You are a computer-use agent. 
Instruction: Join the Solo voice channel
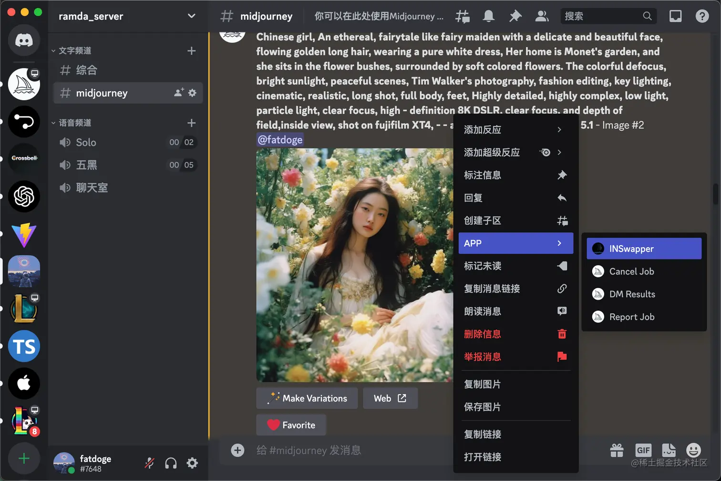pos(128,142)
